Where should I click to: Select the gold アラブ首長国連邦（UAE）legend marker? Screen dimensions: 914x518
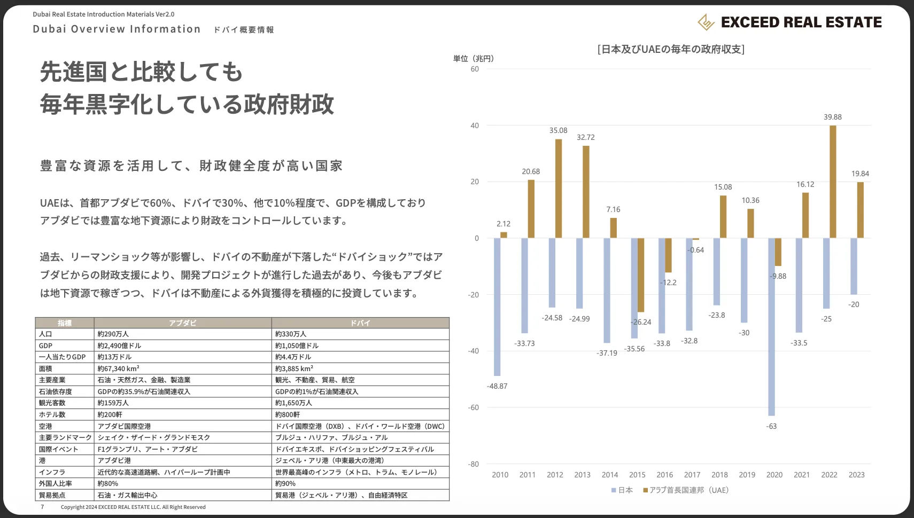[645, 490]
